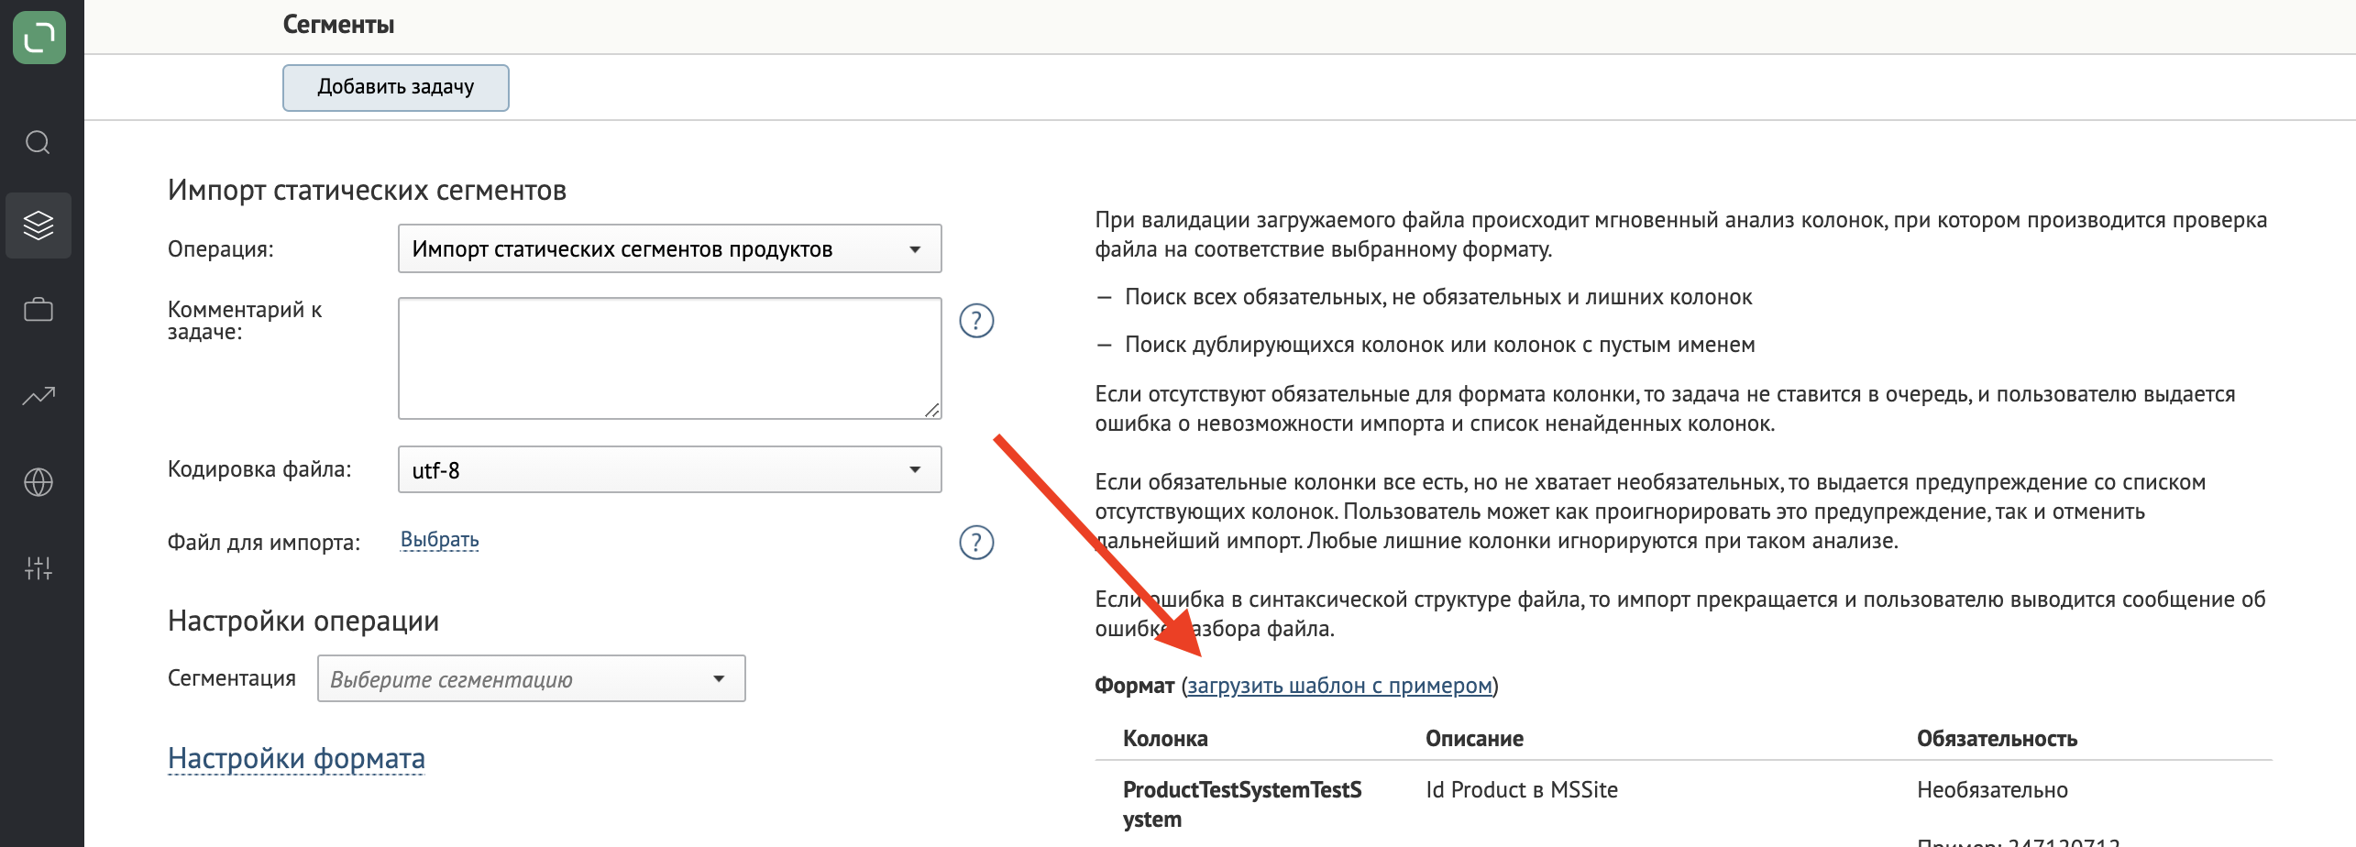Viewport: 2356px width, 847px height.
Task: Focus the Комментарий к задаче text area
Action: tap(670, 358)
